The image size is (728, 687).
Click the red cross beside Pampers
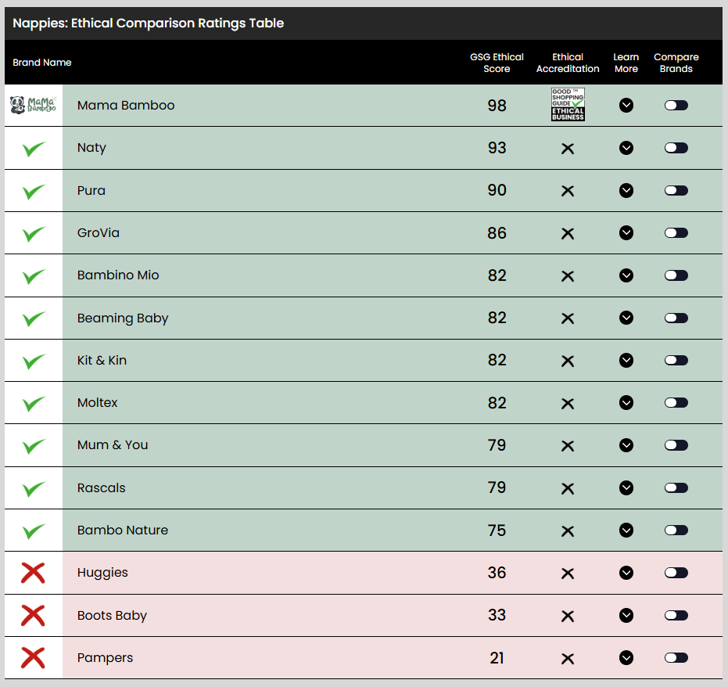33,658
